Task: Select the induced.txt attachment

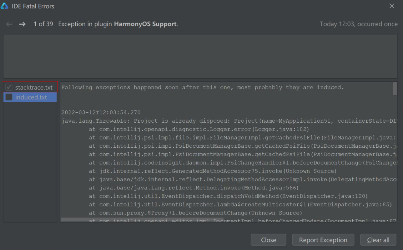Action: pos(31,97)
